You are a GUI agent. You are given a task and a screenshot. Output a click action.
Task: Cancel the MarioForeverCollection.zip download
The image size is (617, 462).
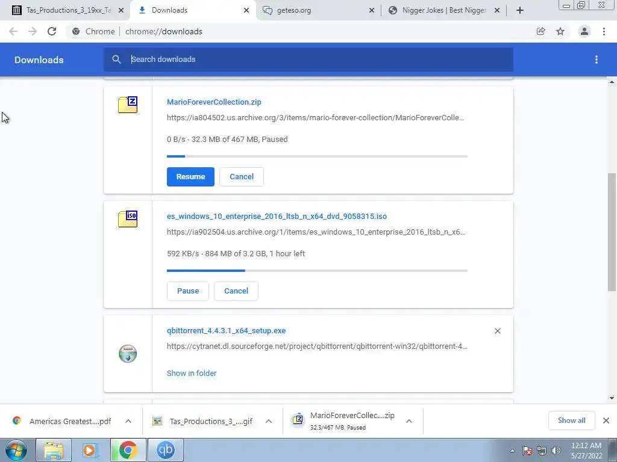coord(242,177)
